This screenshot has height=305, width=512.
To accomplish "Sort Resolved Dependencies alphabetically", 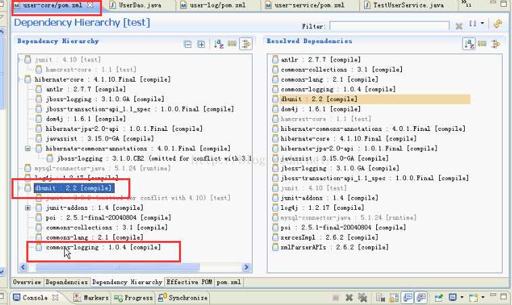I will point(469,44).
